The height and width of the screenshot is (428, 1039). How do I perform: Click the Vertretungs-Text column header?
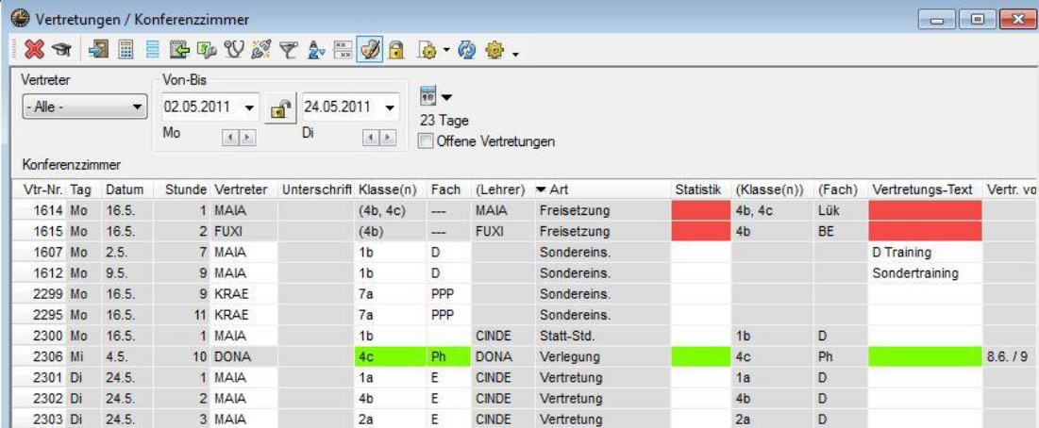pos(921,190)
